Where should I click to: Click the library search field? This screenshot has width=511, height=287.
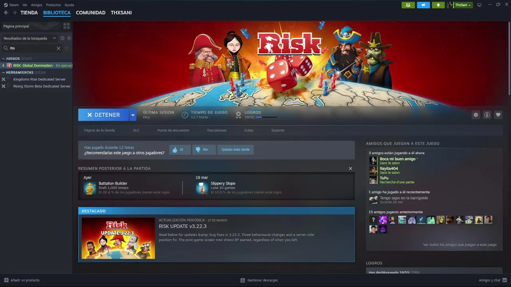coord(32,48)
